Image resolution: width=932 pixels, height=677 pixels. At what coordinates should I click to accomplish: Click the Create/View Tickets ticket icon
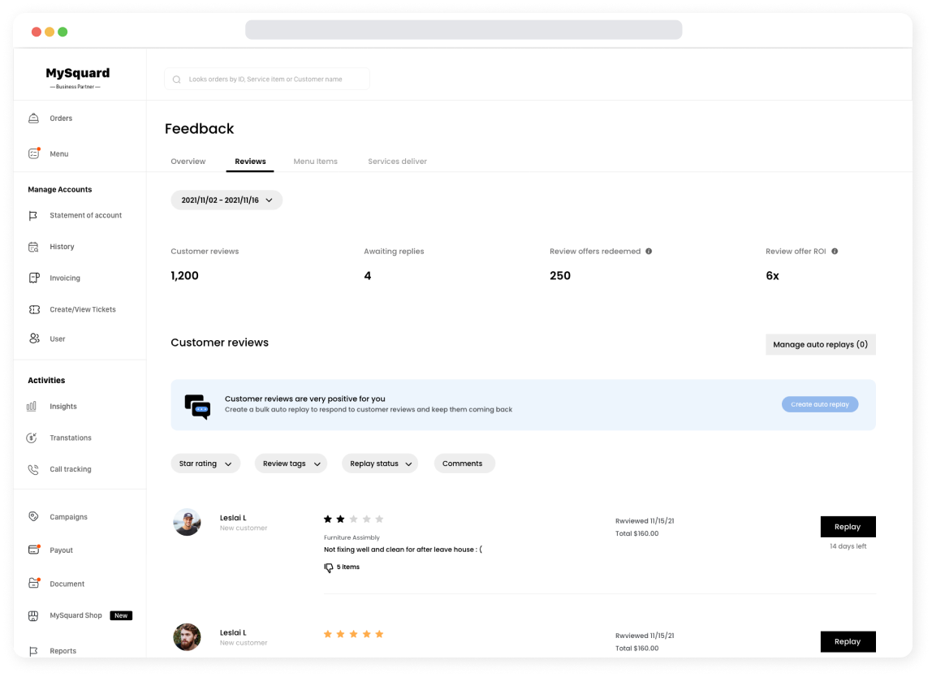coord(34,309)
